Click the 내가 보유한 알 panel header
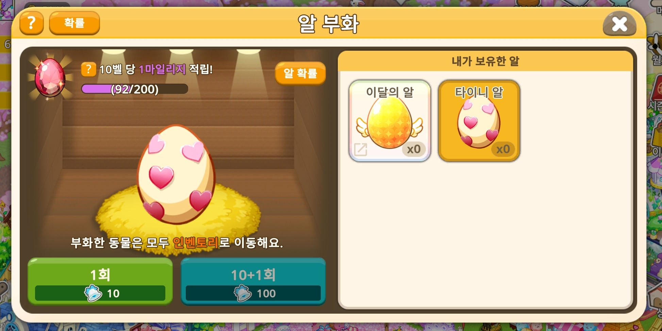 pyautogui.click(x=485, y=61)
